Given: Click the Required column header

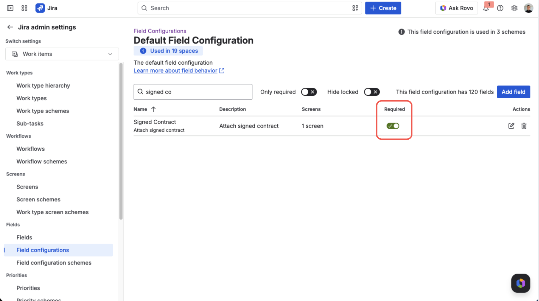Looking at the screenshot, I should click(x=394, y=109).
